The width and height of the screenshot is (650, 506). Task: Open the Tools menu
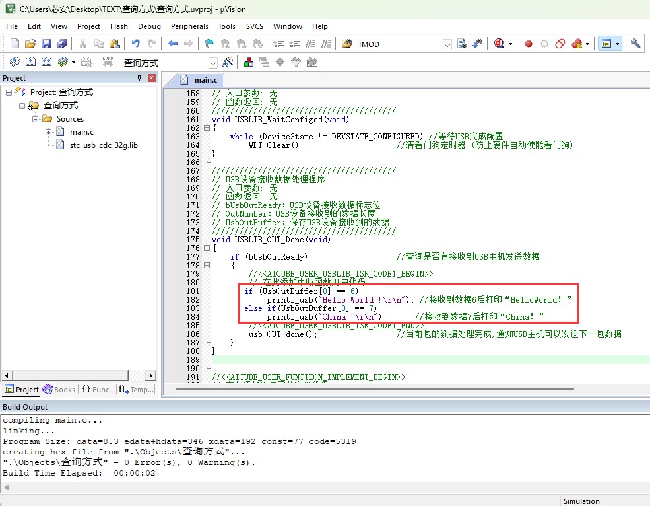pos(227,26)
